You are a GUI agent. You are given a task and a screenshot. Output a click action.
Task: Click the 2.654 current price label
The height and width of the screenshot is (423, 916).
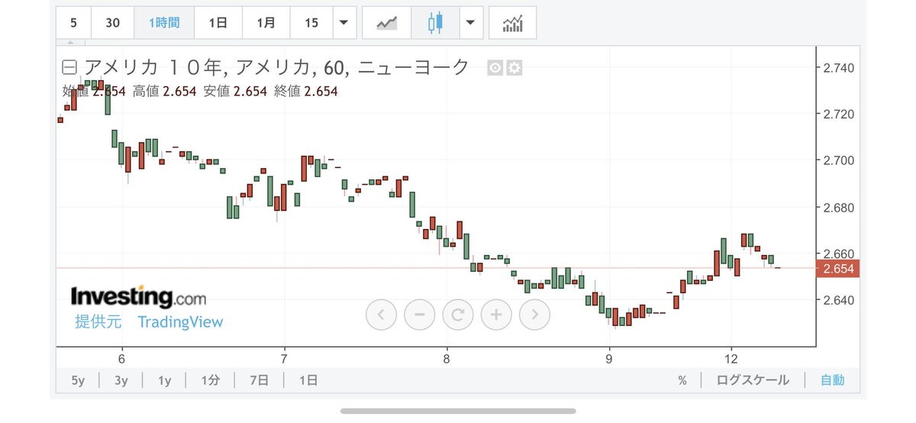837,268
